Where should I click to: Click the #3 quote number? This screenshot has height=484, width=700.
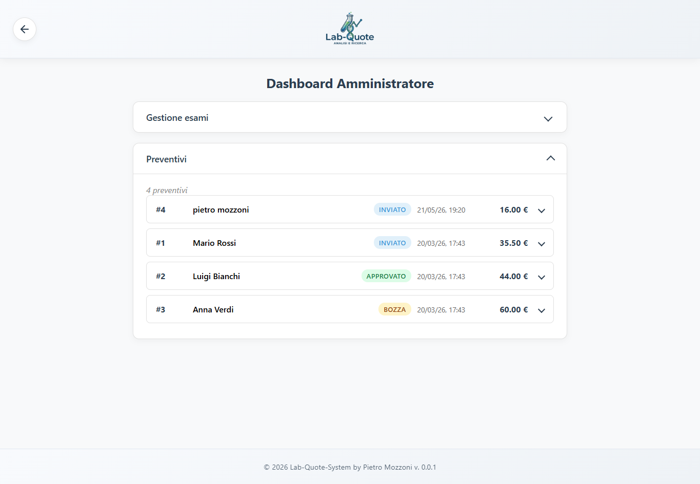161,310
